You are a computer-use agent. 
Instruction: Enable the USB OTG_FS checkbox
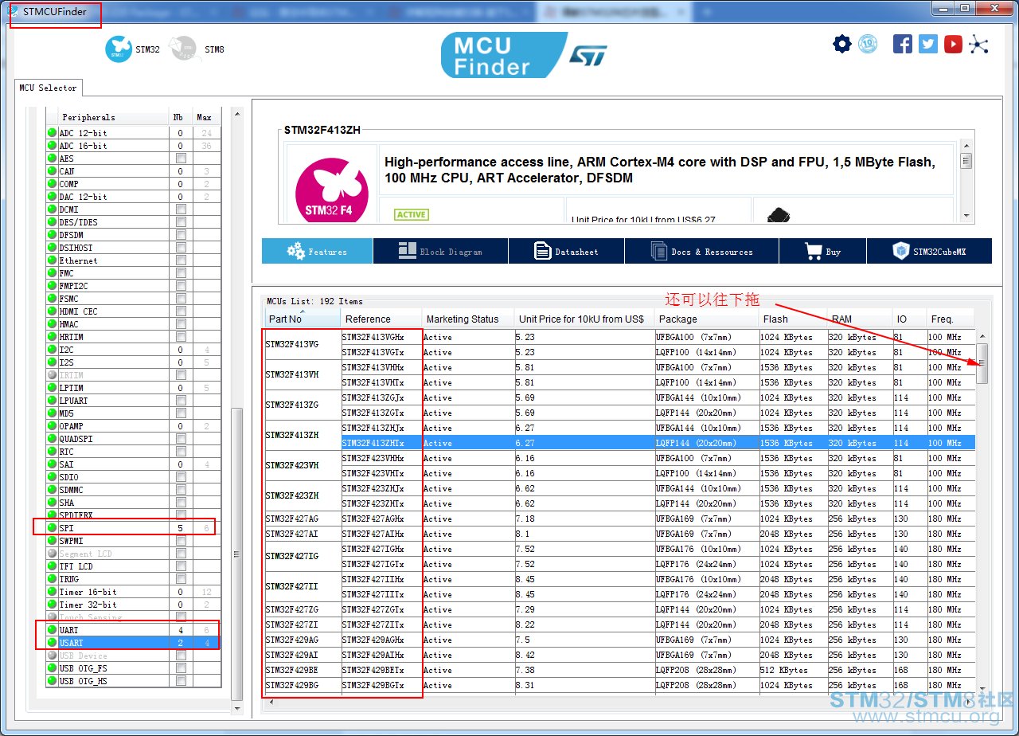(x=181, y=668)
